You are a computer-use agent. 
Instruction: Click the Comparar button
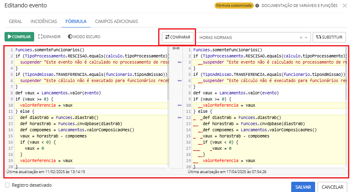point(178,37)
